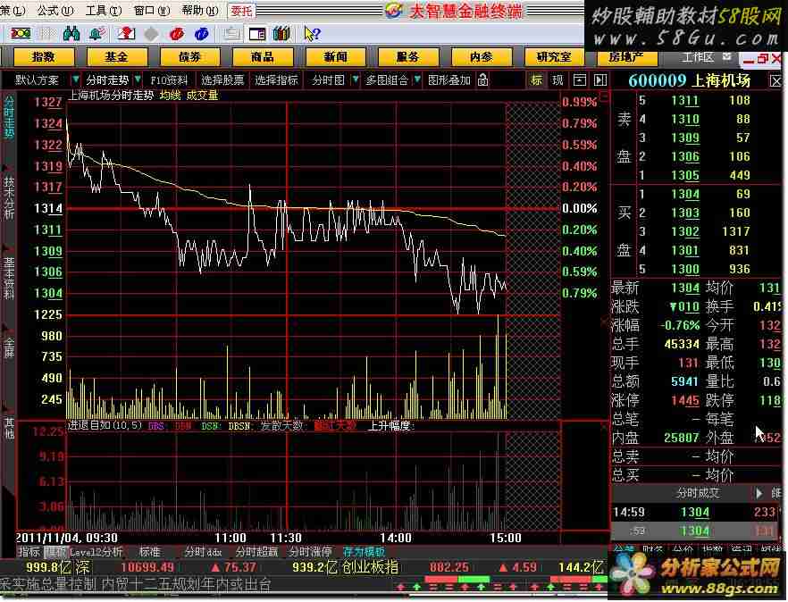Viewport: 788px width, 602px height.
Task: Click the 指数 category button
Action: coord(42,56)
